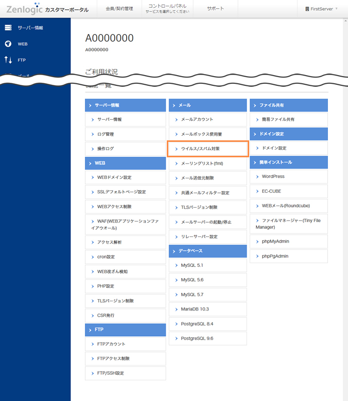Go to メールアカウント page
Viewport: 348px width, 401px height.
(x=208, y=119)
